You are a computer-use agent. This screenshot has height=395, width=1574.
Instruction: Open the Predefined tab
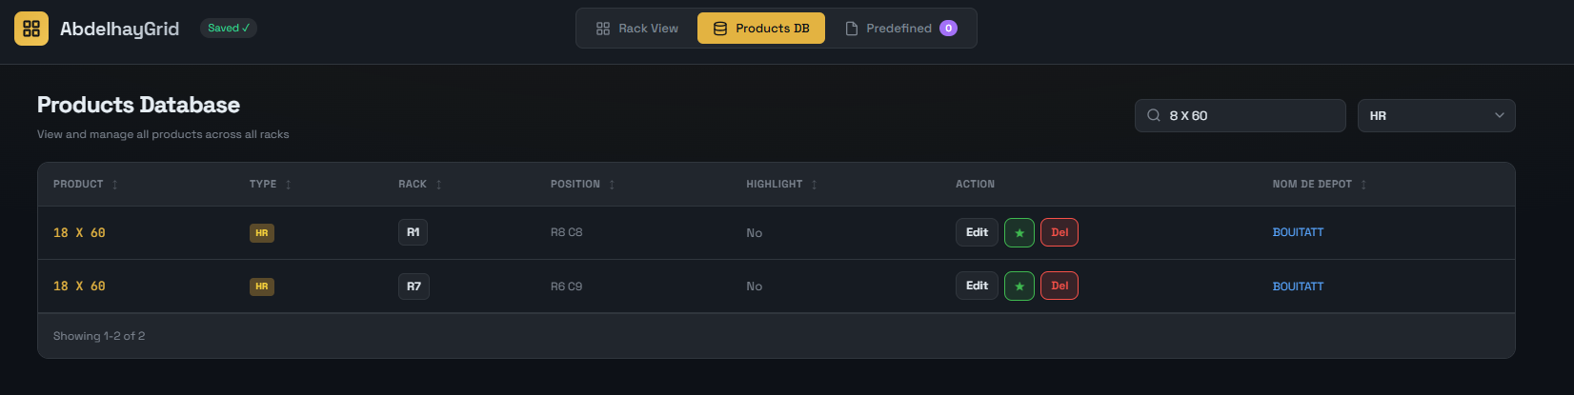pos(901,29)
